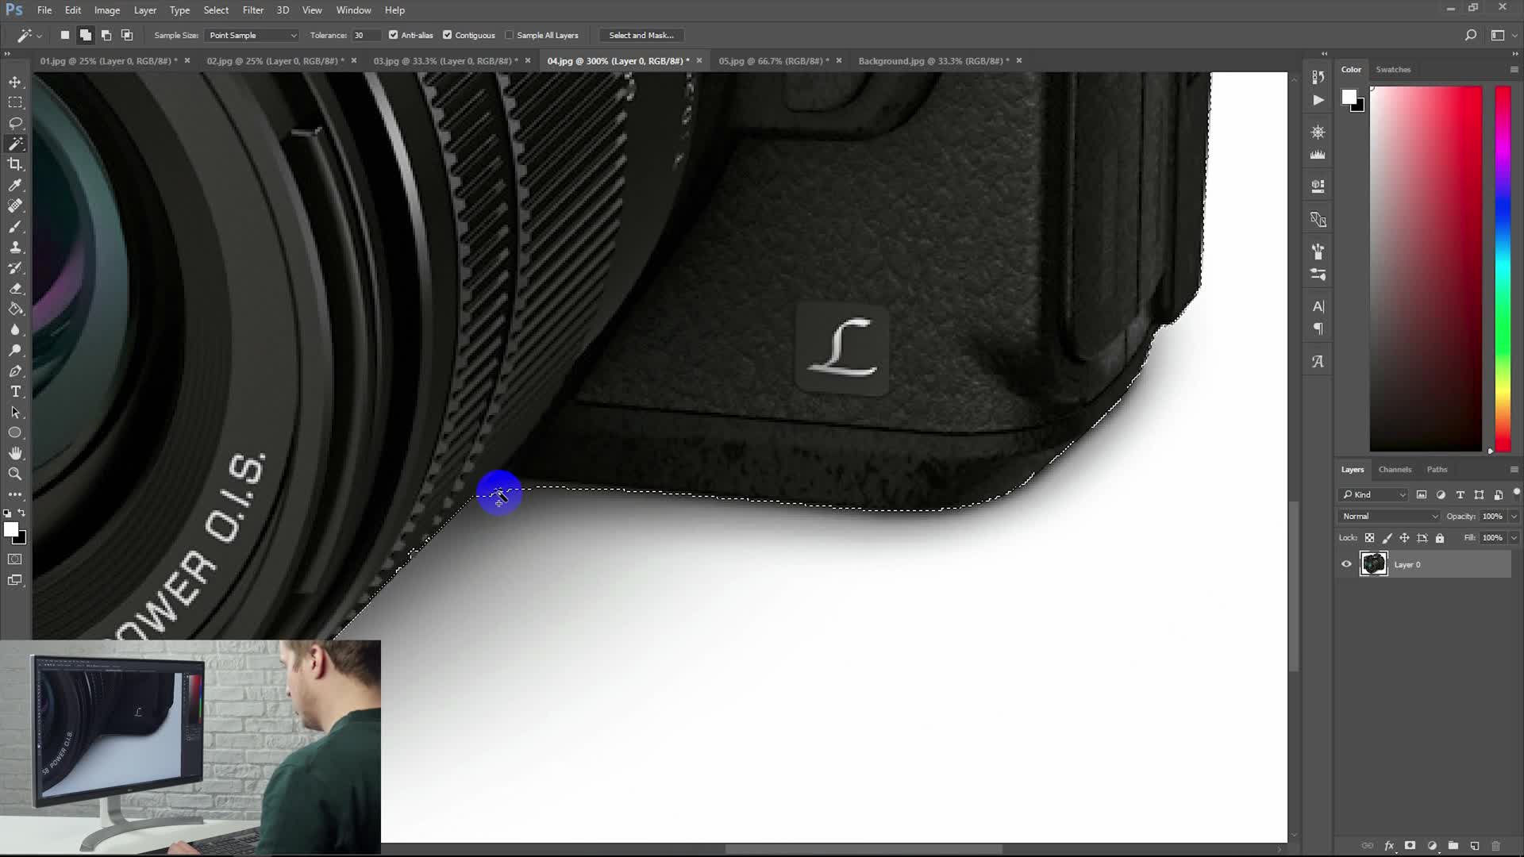Image resolution: width=1524 pixels, height=857 pixels.
Task: Open Edit Toolbar ellipsis button
Action: point(15,494)
